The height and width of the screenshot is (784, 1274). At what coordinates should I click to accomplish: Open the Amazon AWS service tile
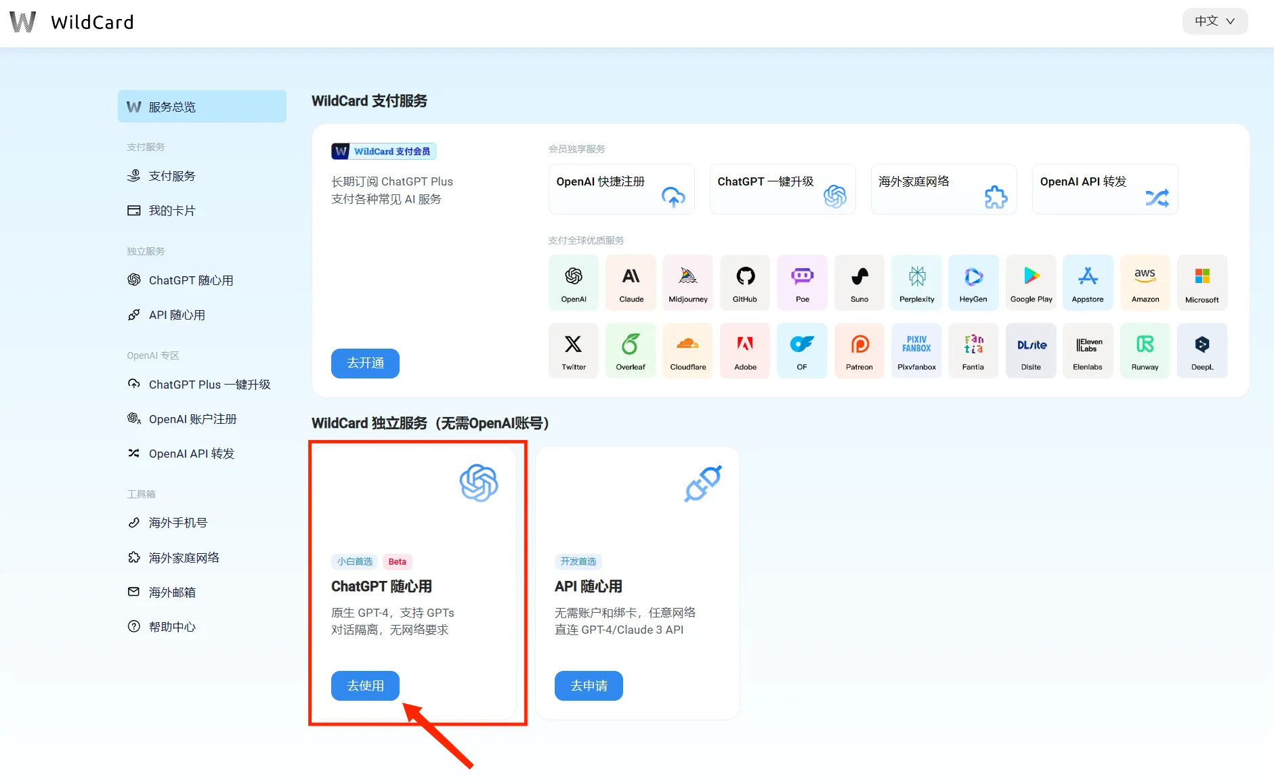point(1145,282)
